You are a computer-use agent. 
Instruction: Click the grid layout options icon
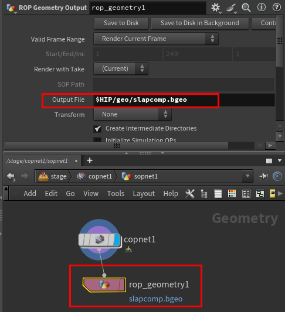246,194
